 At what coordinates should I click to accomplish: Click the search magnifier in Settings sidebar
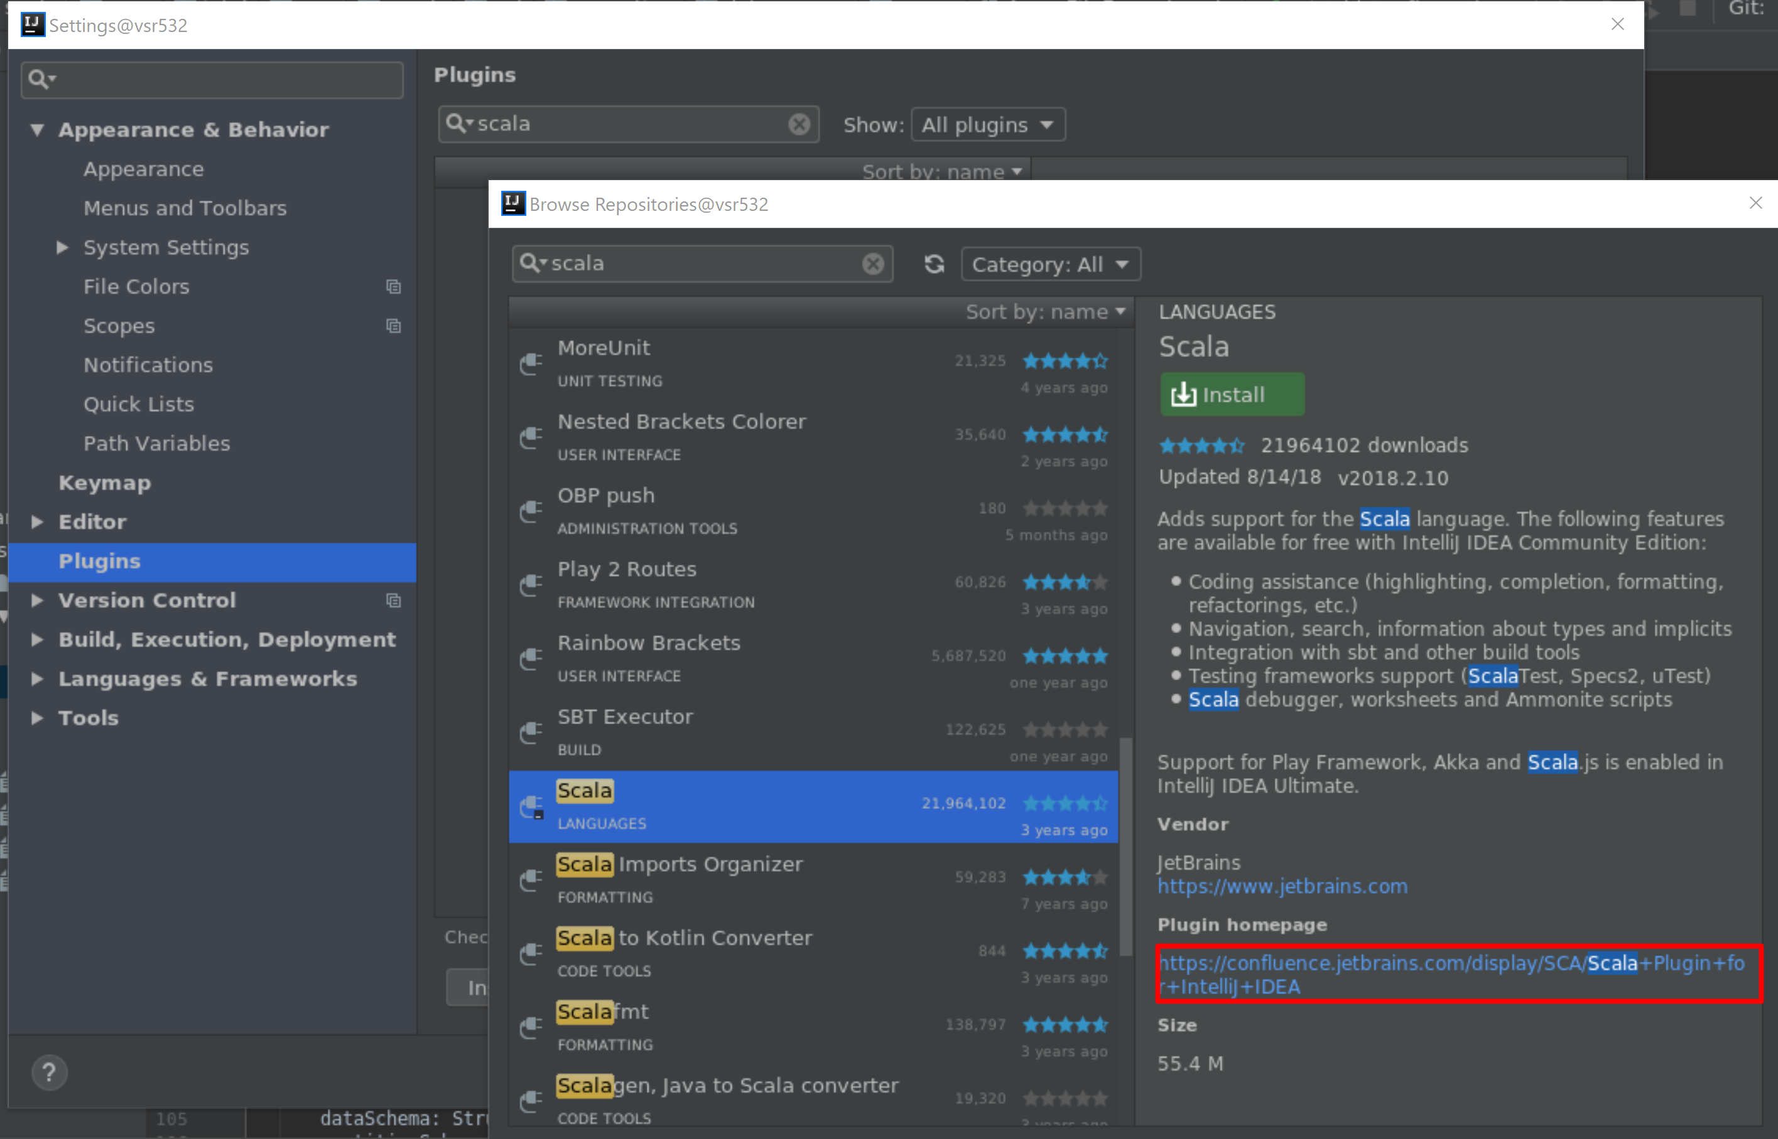coord(41,79)
